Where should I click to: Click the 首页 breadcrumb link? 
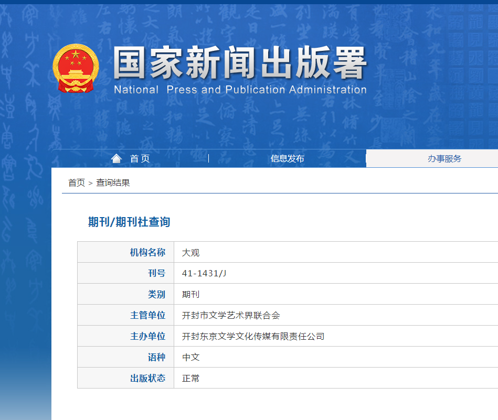pos(77,183)
